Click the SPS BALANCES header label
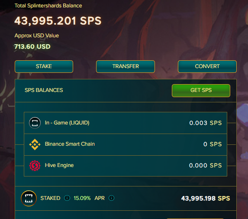The width and height of the screenshot is (248, 219). point(44,90)
